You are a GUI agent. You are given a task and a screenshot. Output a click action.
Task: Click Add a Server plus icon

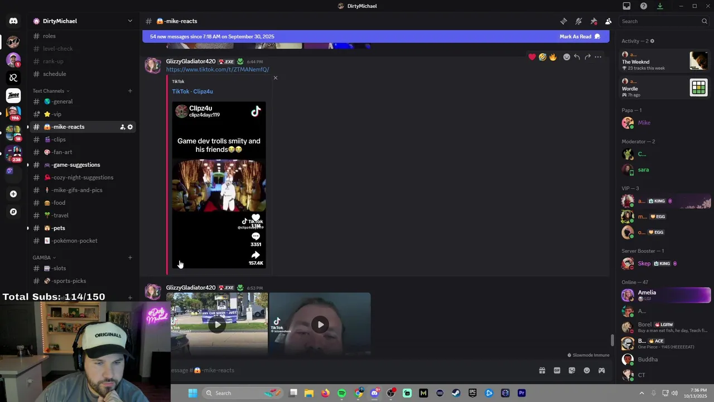coord(13,194)
